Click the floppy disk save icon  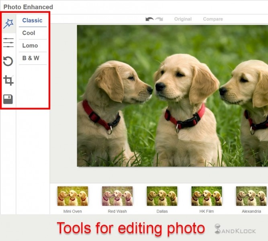tap(8, 99)
